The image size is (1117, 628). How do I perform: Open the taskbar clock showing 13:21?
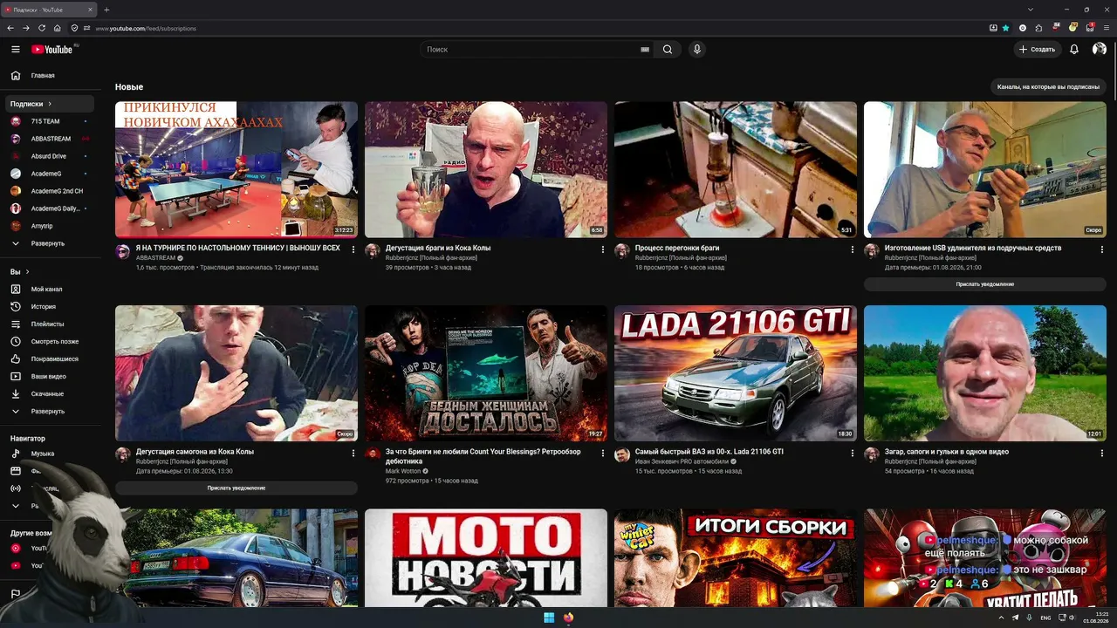coord(1095,618)
